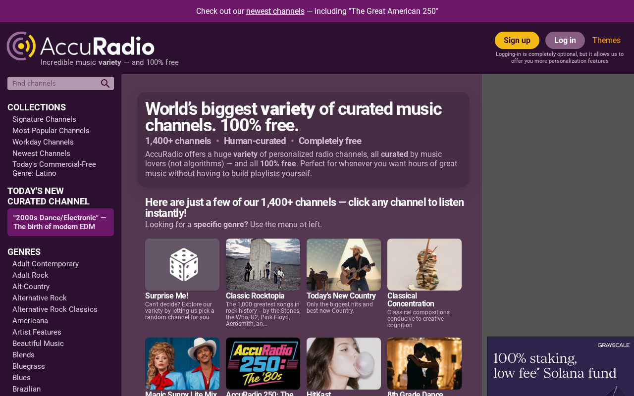Select Alternative Rock Classics genre
The width and height of the screenshot is (634, 396).
(x=55, y=309)
